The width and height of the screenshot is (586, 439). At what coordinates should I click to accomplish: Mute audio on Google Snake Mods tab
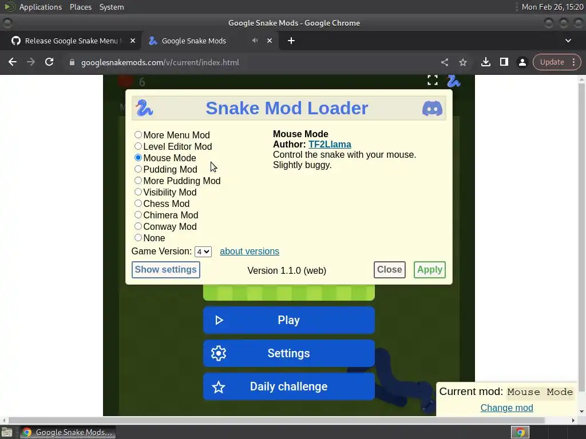coord(255,41)
